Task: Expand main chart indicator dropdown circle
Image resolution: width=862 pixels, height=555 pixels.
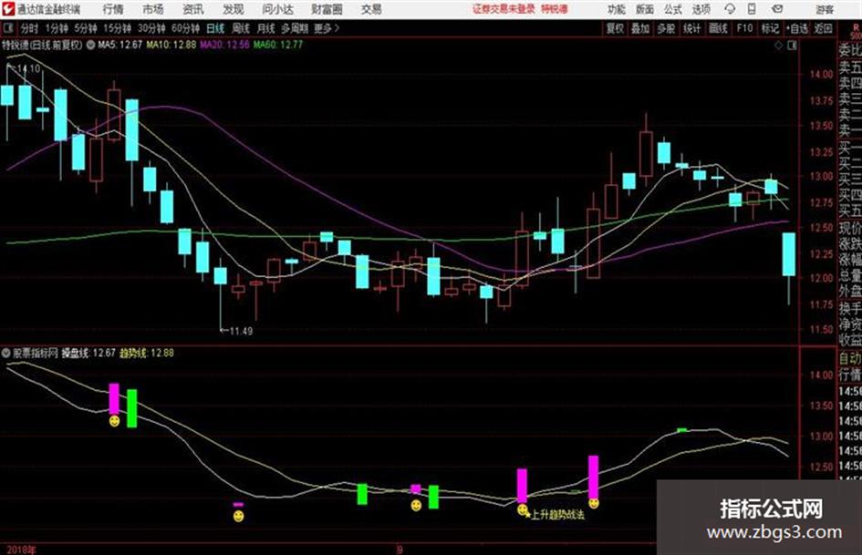Action: [x=90, y=45]
